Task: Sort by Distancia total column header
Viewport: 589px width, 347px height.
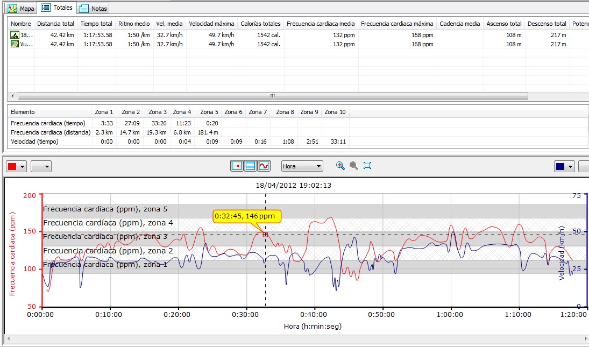Action: tap(55, 24)
